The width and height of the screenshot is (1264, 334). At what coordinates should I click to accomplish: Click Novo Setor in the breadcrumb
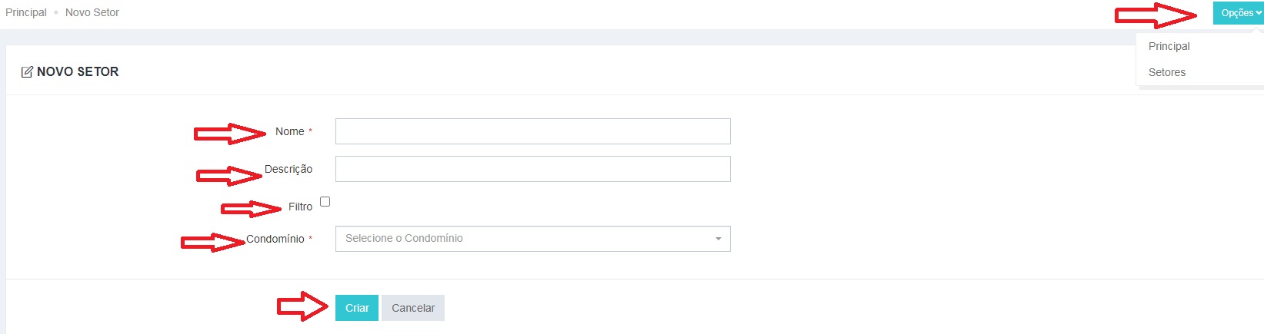click(x=92, y=12)
